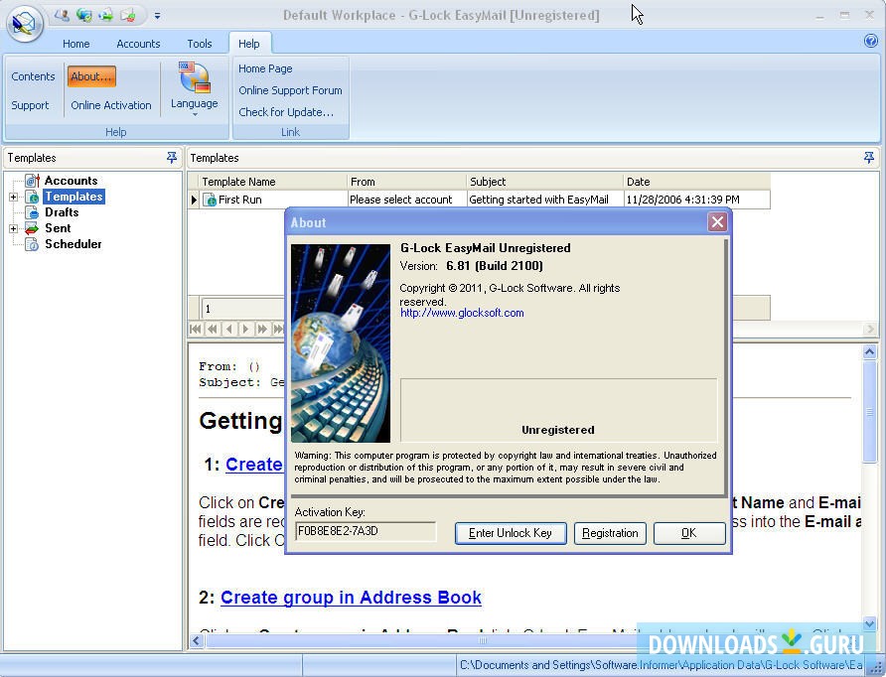886x677 pixels.
Task: Open the glocksoft.com link in About dialog
Action: [461, 312]
